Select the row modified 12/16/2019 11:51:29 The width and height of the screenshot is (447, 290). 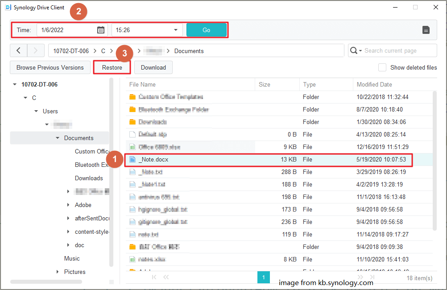[x=279, y=147]
